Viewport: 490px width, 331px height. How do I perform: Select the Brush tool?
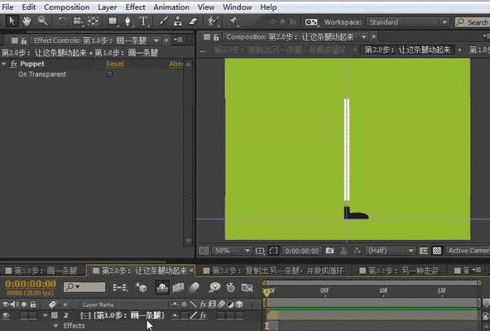click(163, 22)
